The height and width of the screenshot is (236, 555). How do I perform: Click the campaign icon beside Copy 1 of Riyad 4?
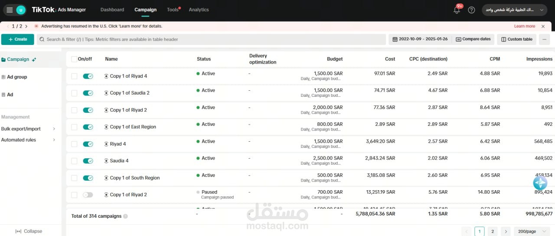[106, 76]
